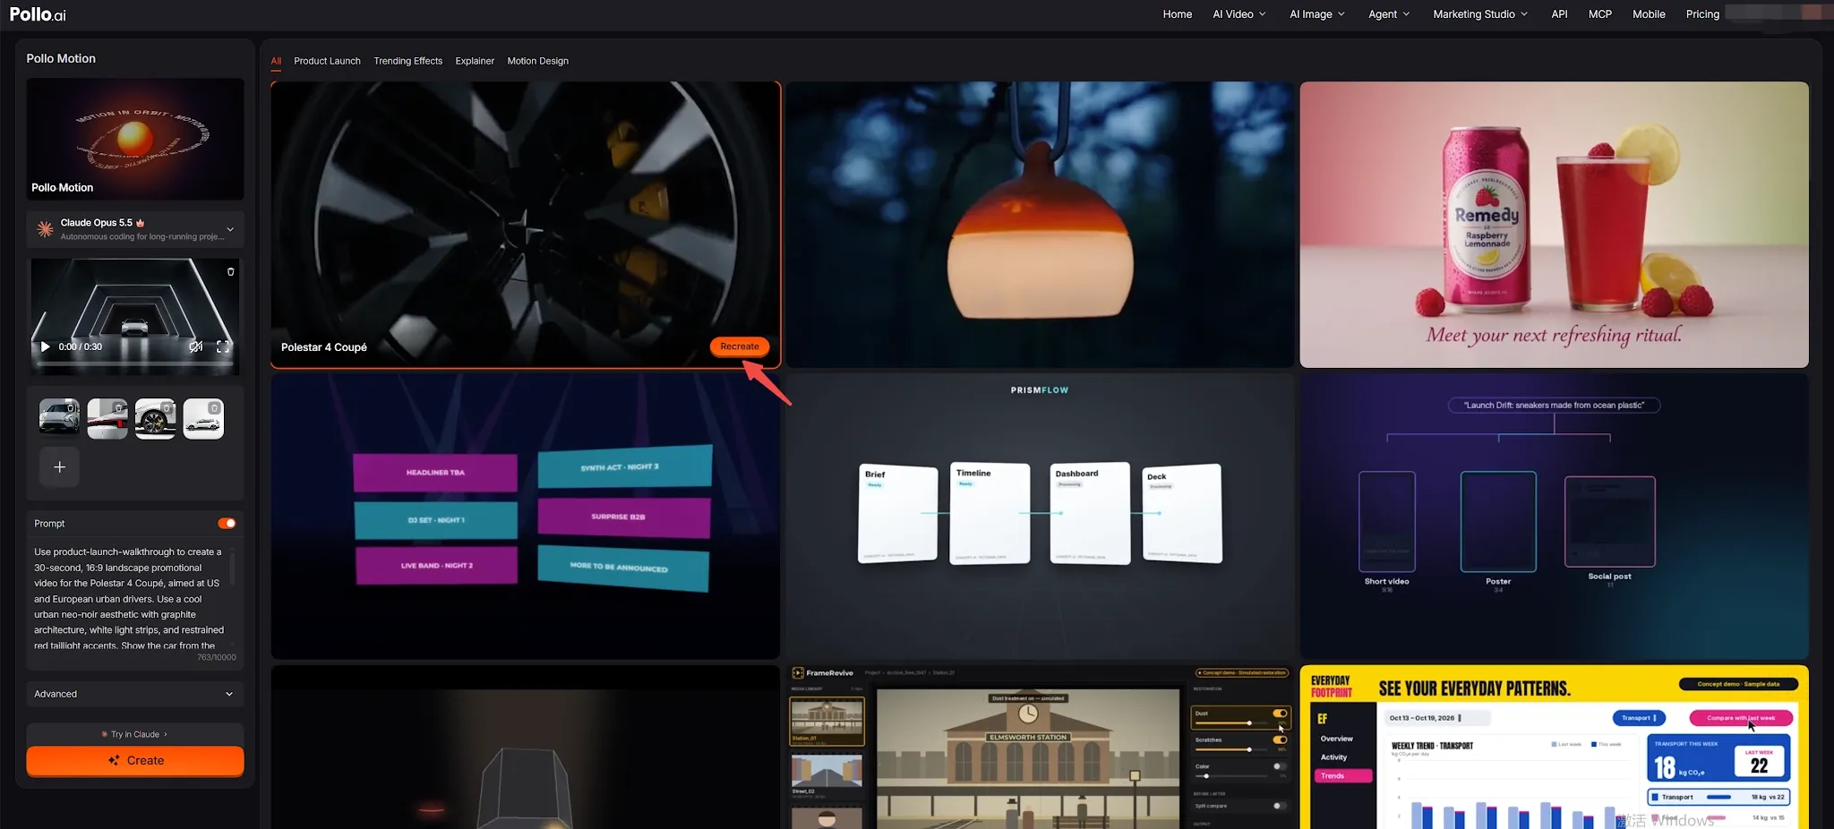Viewport: 1834px width, 829px height.
Task: Turn off the Prompt toggle
Action: coord(227,523)
